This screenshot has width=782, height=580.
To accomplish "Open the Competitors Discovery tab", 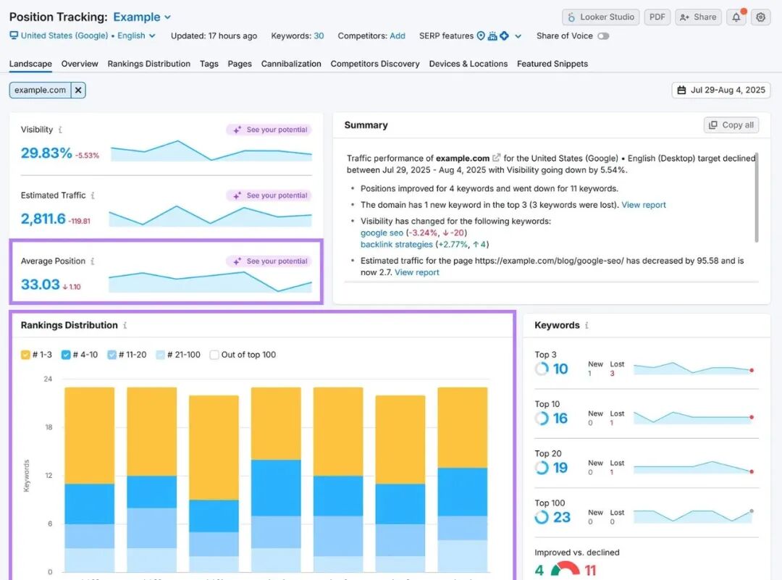I will point(375,64).
